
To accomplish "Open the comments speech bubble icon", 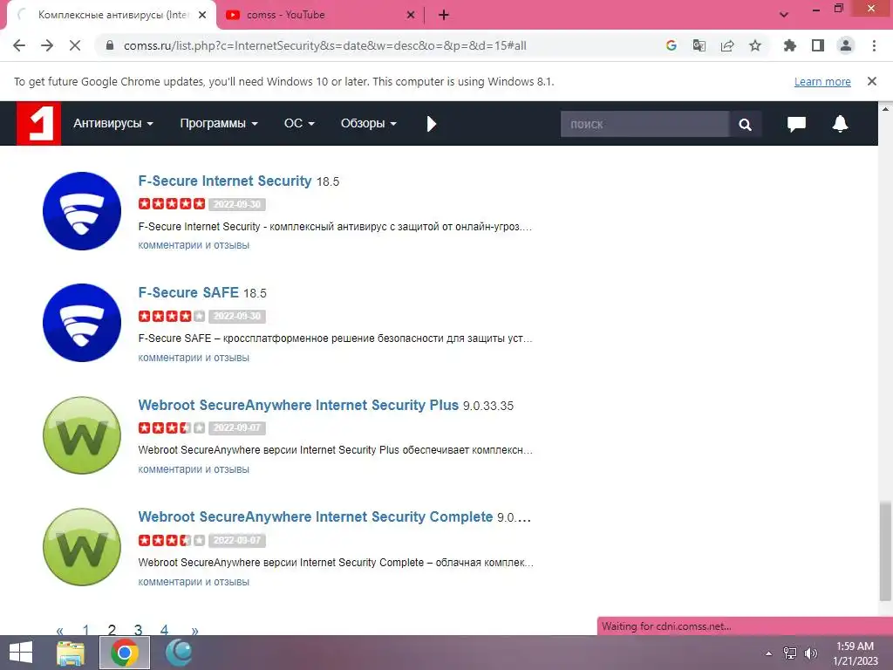I will pos(796,124).
